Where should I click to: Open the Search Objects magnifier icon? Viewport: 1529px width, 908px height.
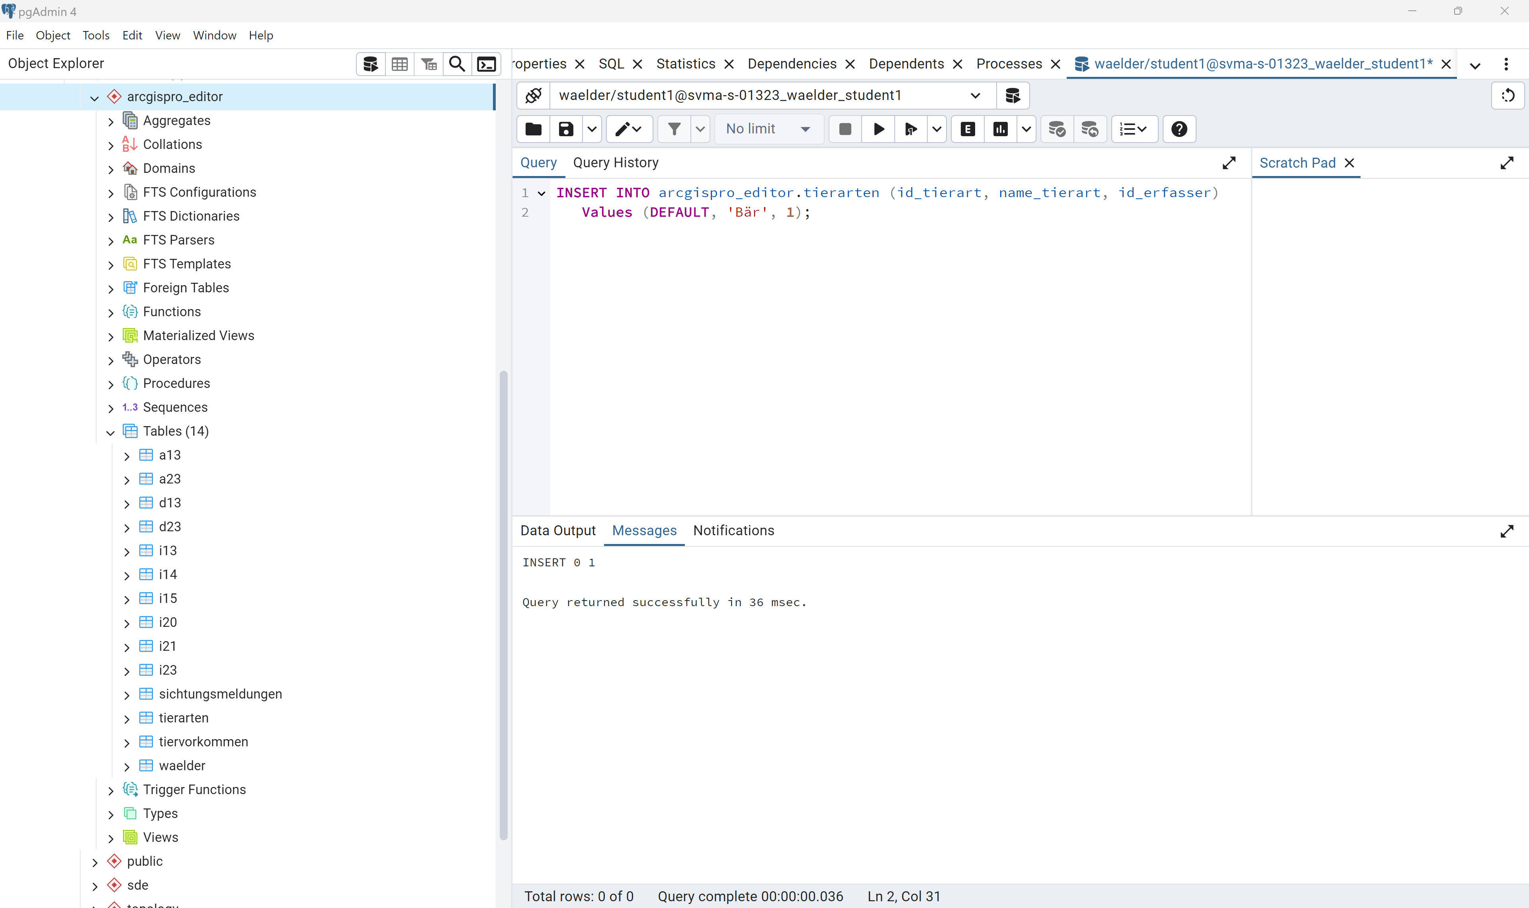(x=457, y=64)
